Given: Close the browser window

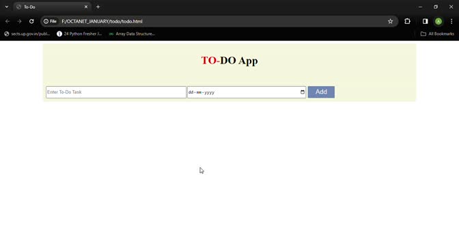Looking at the screenshot, I should tap(451, 7).
